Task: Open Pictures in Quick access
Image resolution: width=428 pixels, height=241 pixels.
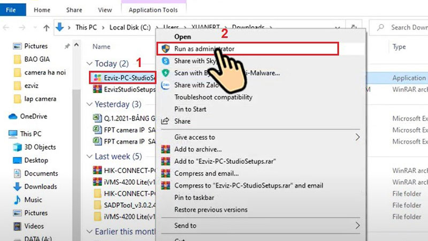Action: (36, 46)
